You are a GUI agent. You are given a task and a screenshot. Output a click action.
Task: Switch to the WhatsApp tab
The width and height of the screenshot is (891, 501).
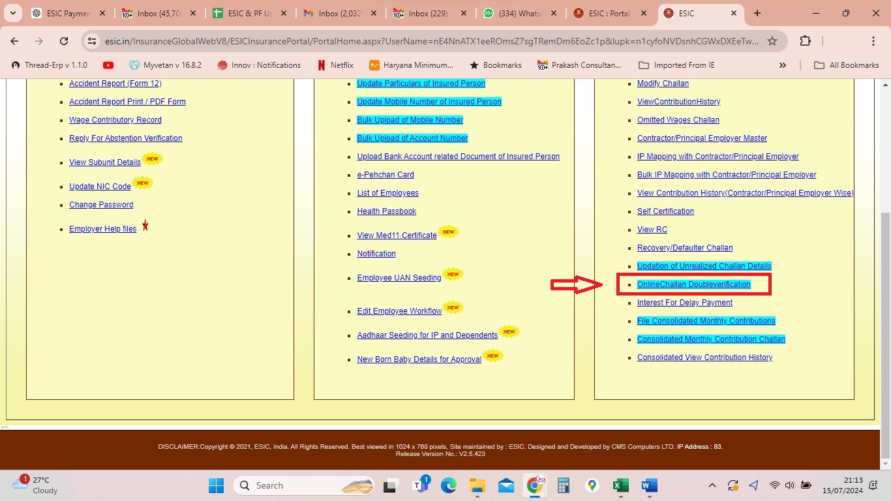click(x=519, y=13)
